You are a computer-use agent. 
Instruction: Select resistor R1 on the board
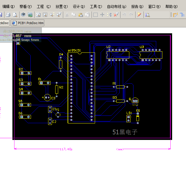(120, 87)
